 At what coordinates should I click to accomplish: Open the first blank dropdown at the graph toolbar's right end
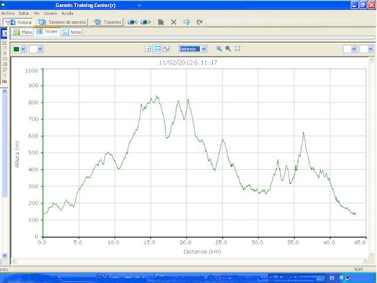click(x=350, y=49)
